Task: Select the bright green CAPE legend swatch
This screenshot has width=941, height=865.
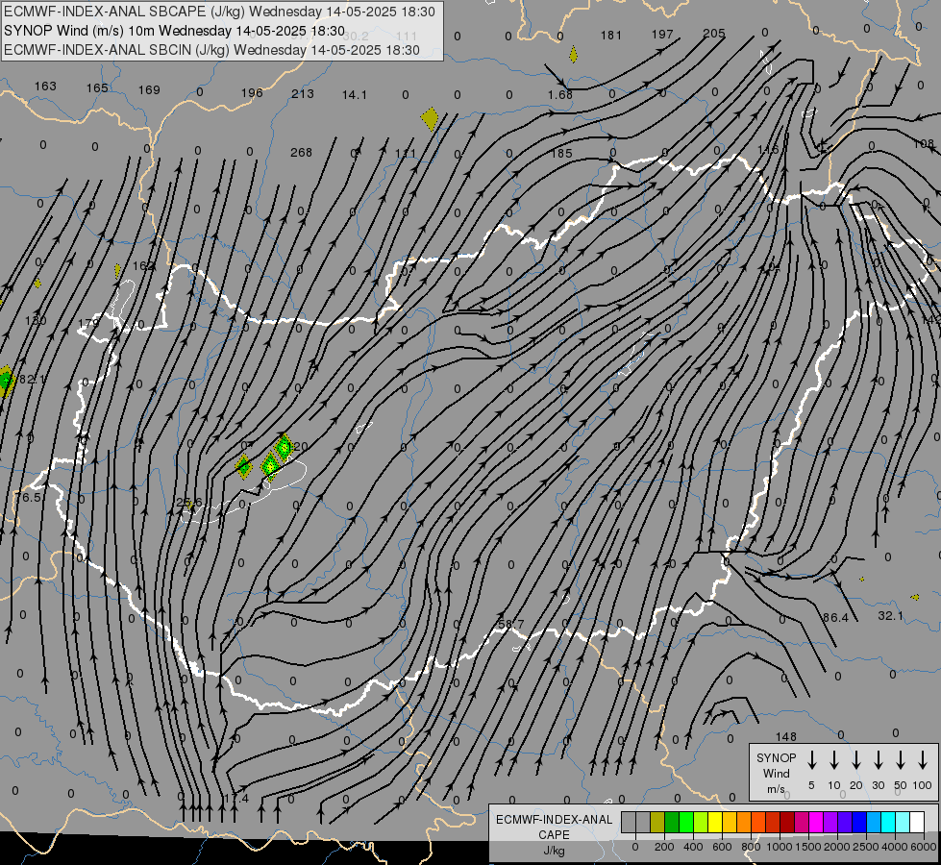Action: click(686, 822)
